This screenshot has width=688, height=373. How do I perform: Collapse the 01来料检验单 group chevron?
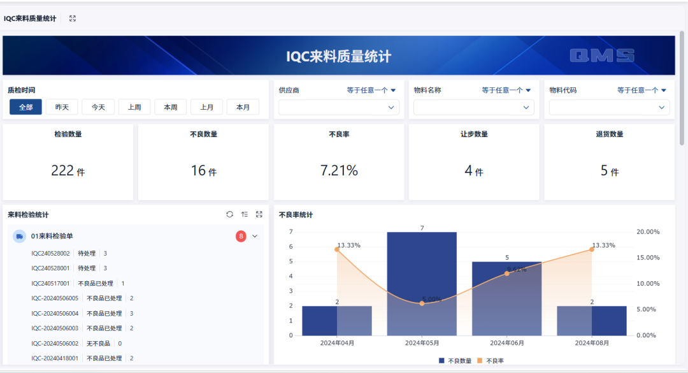tap(254, 237)
